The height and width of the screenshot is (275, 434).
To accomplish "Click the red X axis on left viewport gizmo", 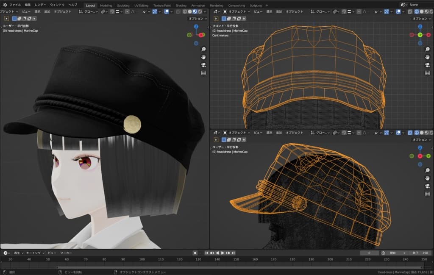I will point(201,35).
